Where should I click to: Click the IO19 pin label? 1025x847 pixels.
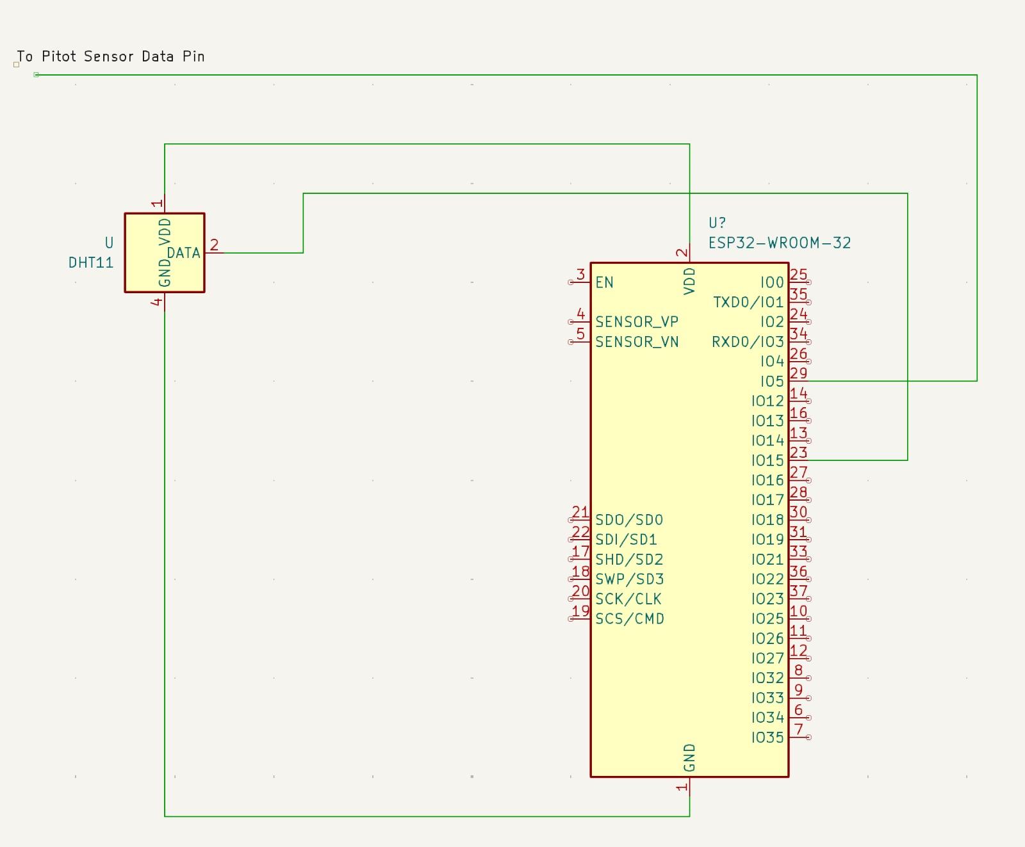pos(767,540)
